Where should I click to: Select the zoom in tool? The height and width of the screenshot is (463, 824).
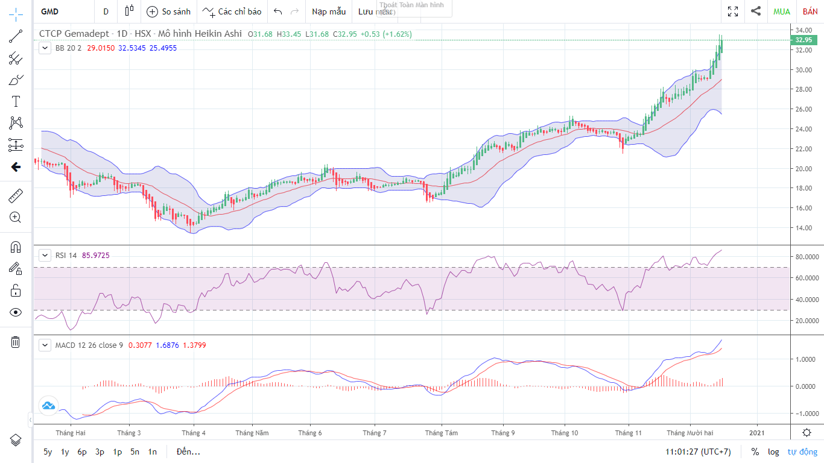pos(16,218)
